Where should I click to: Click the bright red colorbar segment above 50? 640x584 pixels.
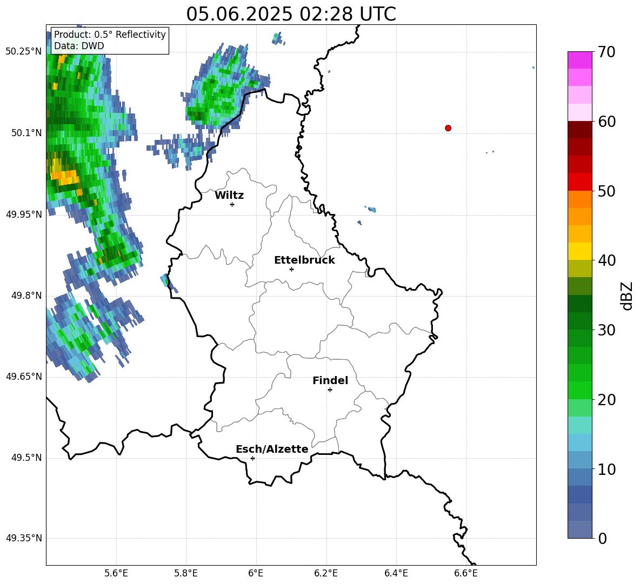coord(579,182)
